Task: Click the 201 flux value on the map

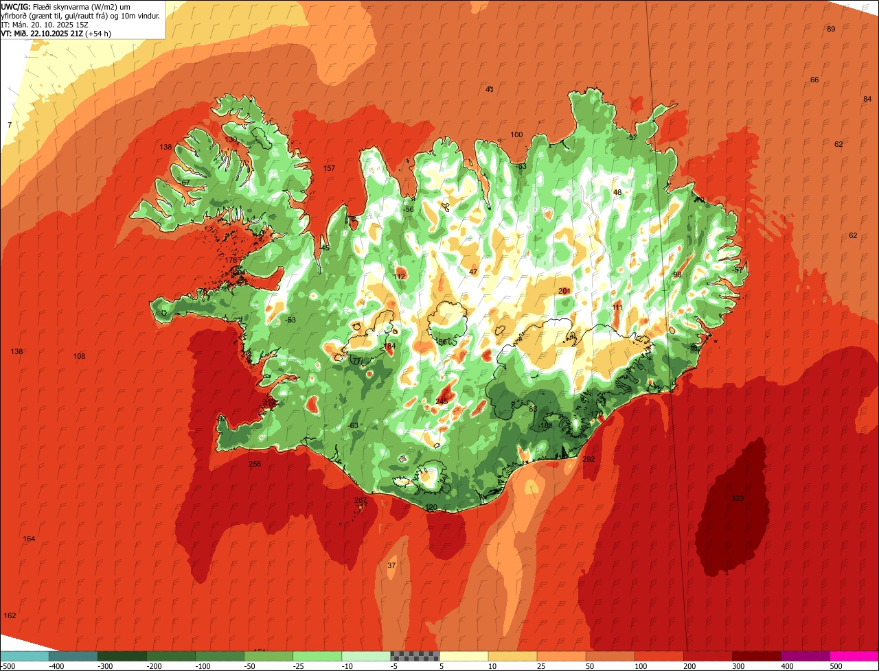Action: click(564, 291)
